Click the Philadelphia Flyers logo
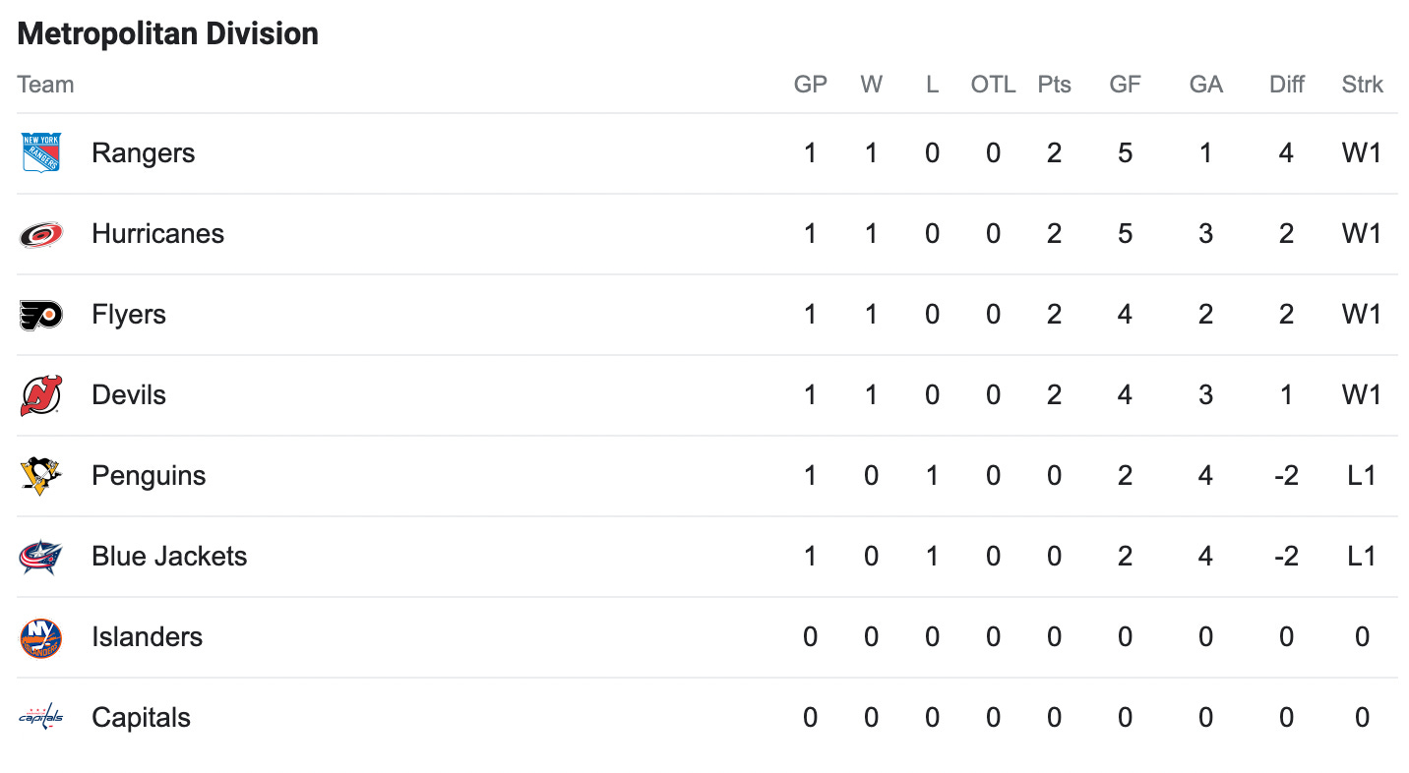 click(41, 315)
